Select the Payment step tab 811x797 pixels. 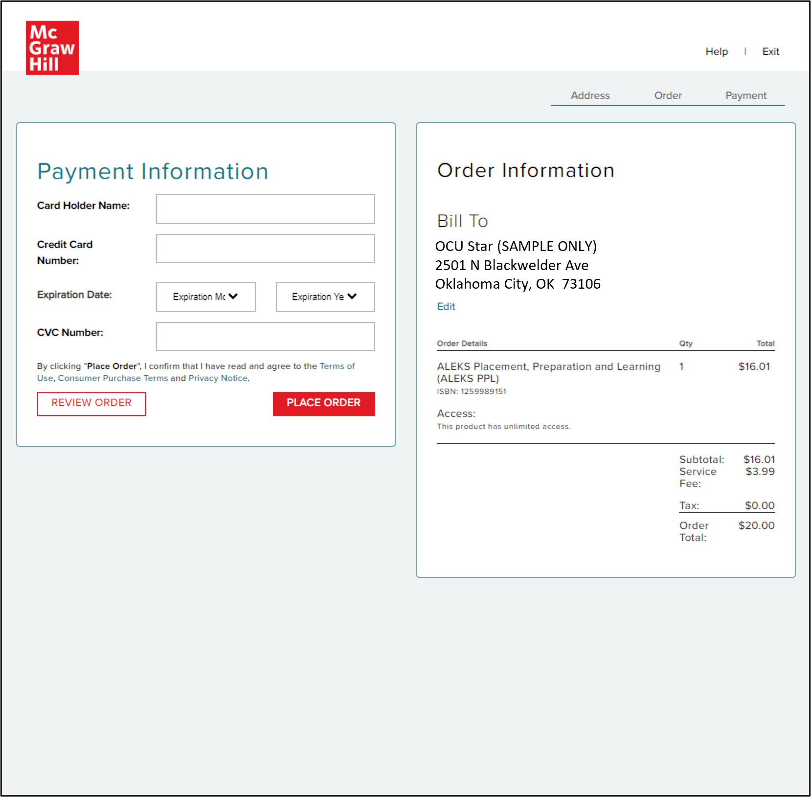point(745,95)
